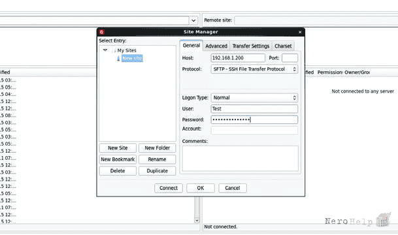The width and height of the screenshot is (398, 235).
Task: Click the User field containing Test
Action: [254, 109]
